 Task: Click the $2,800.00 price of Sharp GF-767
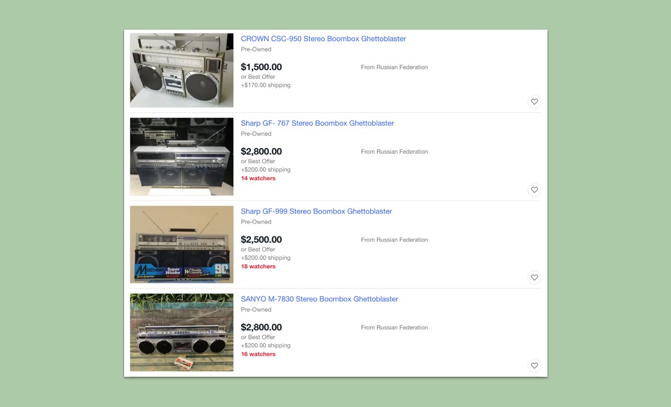pos(261,152)
